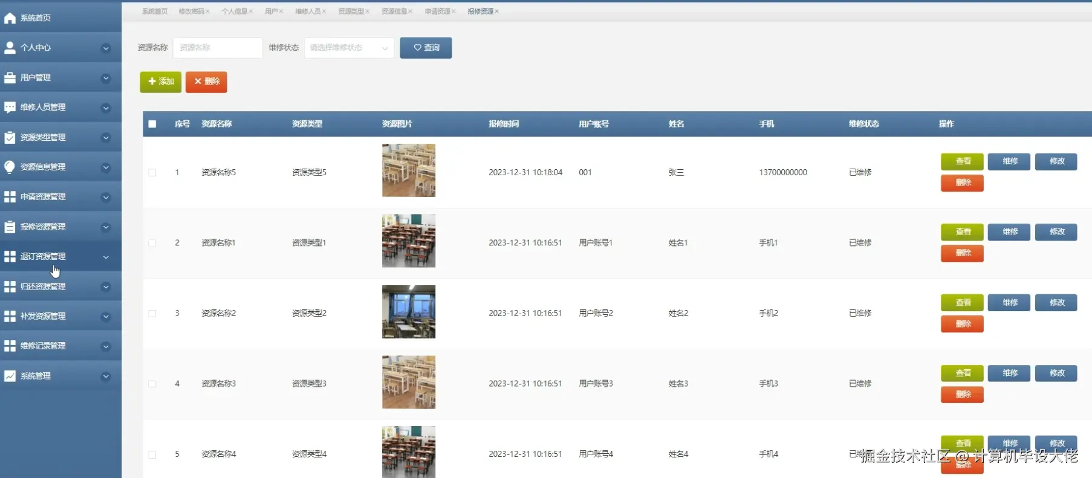Click the grid icon for 归还资源管理
Viewport: 1092px width, 478px height.
(10, 286)
